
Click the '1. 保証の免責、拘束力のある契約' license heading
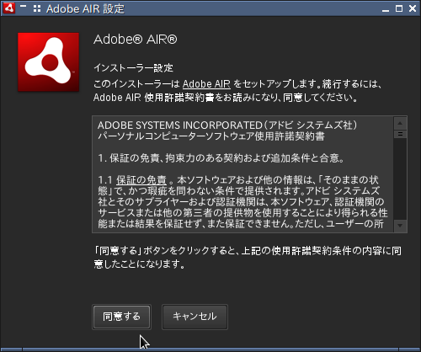coord(221,158)
